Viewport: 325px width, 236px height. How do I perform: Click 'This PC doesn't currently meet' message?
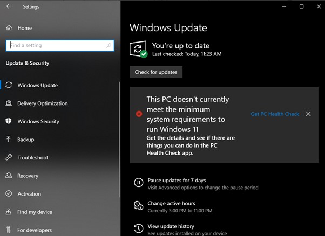click(188, 114)
